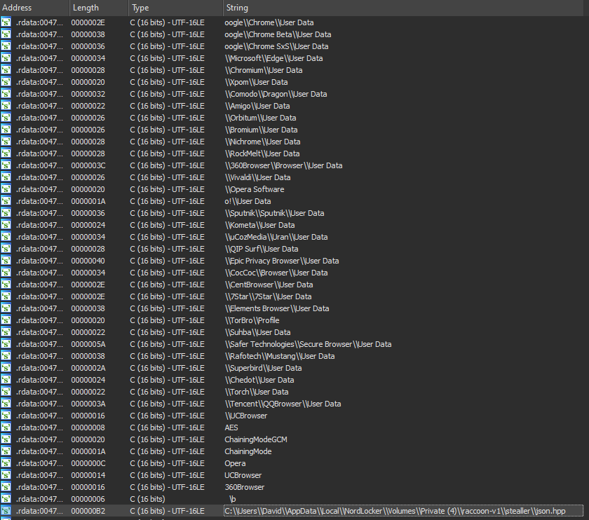Click the Type column header
Image resolution: width=589 pixels, height=520 pixels.
(x=175, y=8)
